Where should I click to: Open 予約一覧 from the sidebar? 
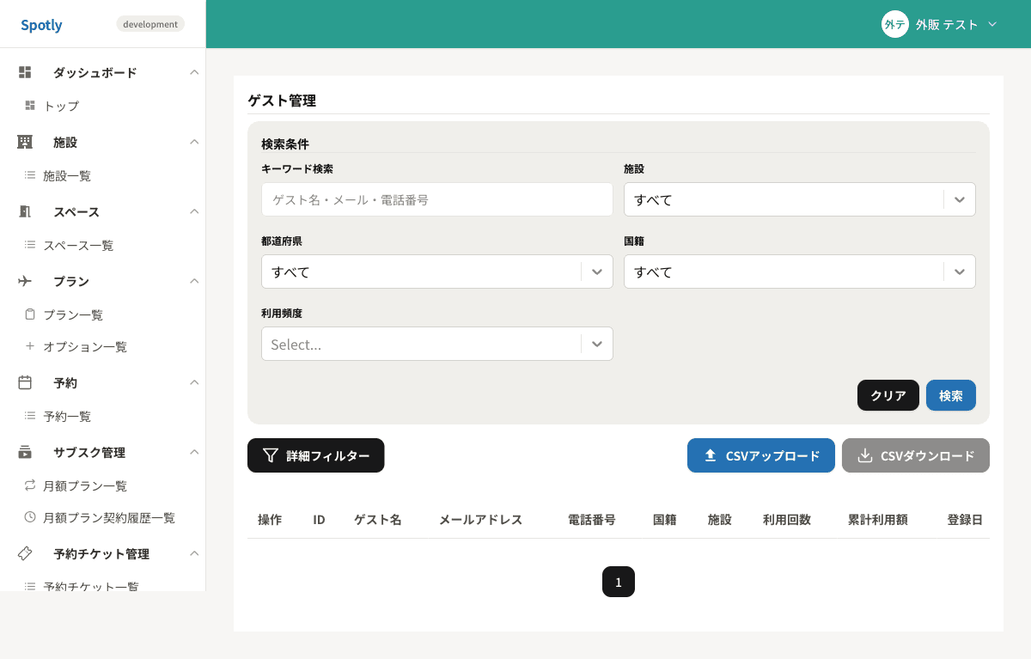67,416
